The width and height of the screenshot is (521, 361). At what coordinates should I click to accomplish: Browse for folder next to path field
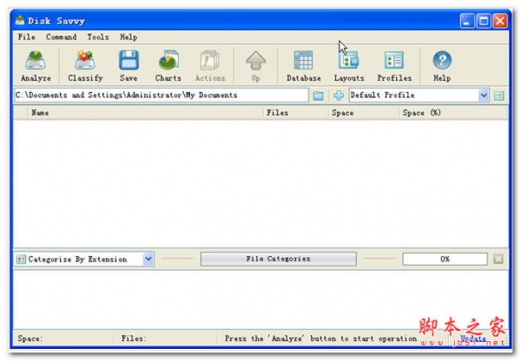point(319,95)
